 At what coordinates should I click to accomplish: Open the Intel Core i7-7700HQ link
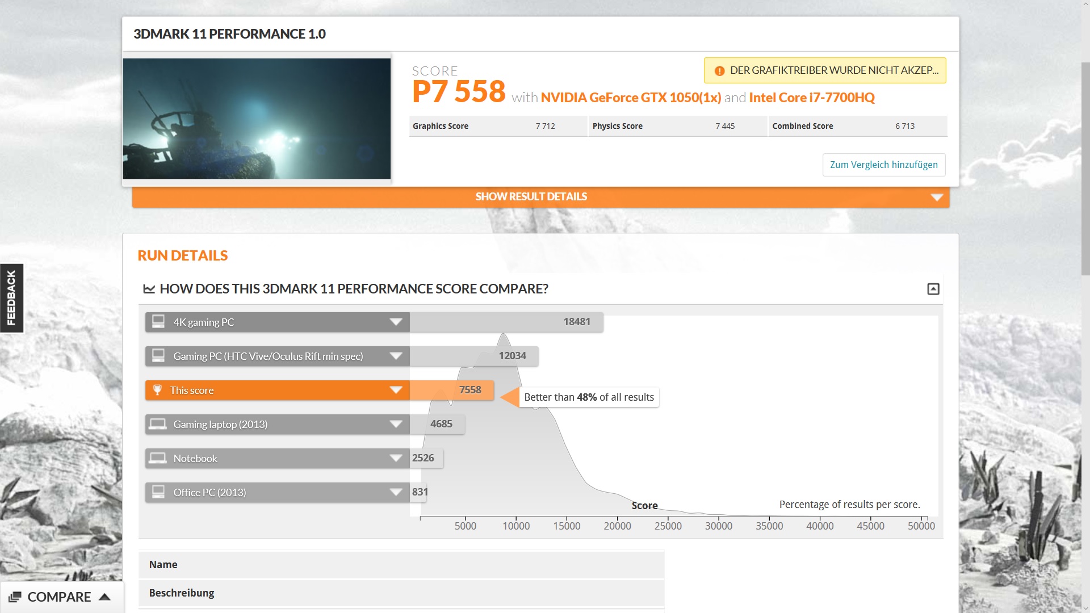point(811,98)
